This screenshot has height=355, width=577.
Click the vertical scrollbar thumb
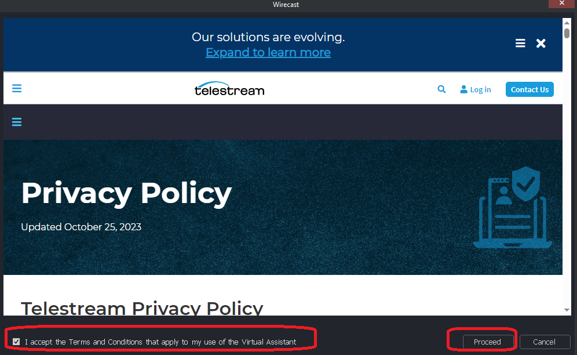(x=567, y=33)
